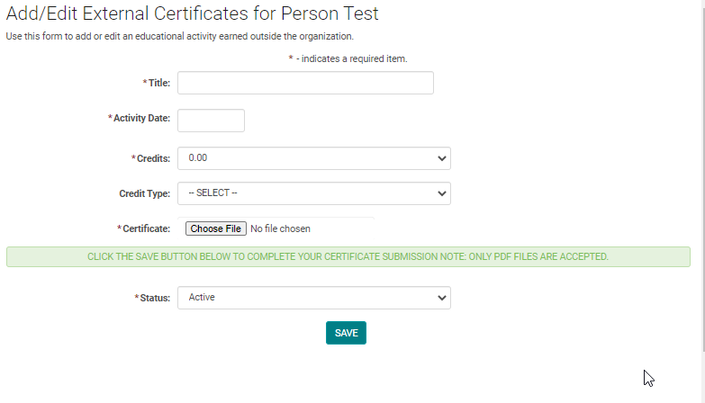
Task: Click the Title field label
Action: (158, 83)
